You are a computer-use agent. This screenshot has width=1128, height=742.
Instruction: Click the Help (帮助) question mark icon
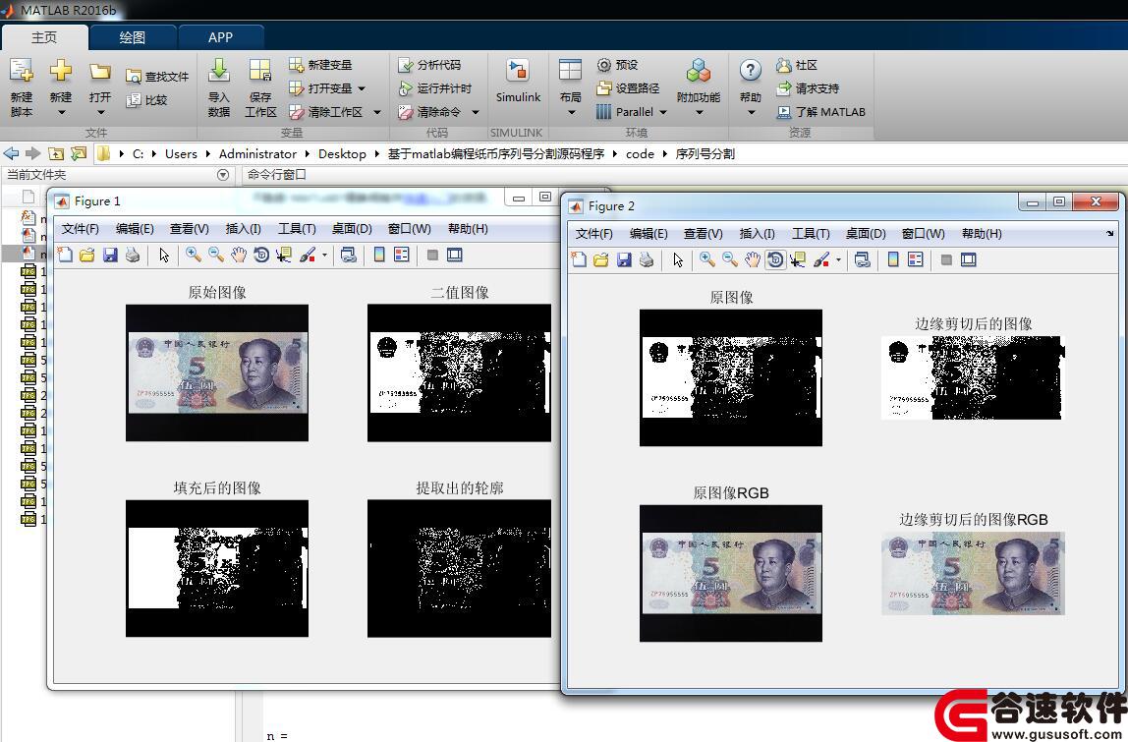[x=751, y=71]
